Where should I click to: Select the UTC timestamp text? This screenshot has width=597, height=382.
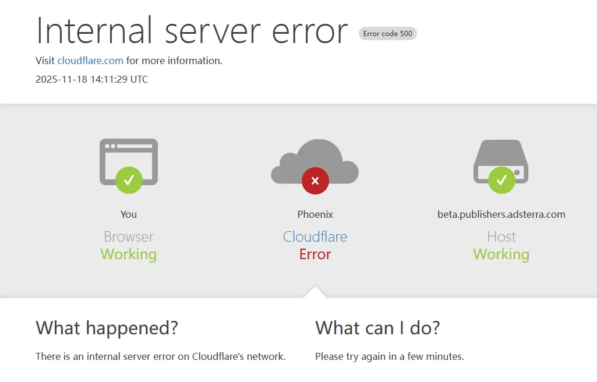point(92,79)
